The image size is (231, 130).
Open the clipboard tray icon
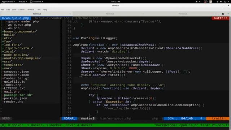(x=211, y=1)
